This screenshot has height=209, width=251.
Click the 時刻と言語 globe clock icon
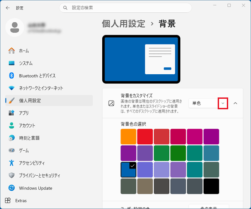tap(11, 138)
